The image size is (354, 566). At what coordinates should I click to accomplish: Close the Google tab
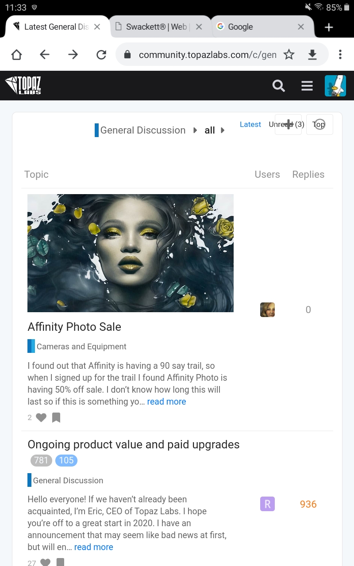click(301, 27)
